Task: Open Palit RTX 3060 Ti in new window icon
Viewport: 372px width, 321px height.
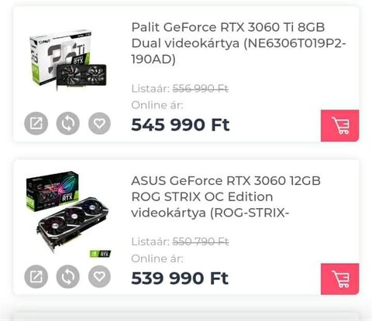Action: (x=36, y=123)
